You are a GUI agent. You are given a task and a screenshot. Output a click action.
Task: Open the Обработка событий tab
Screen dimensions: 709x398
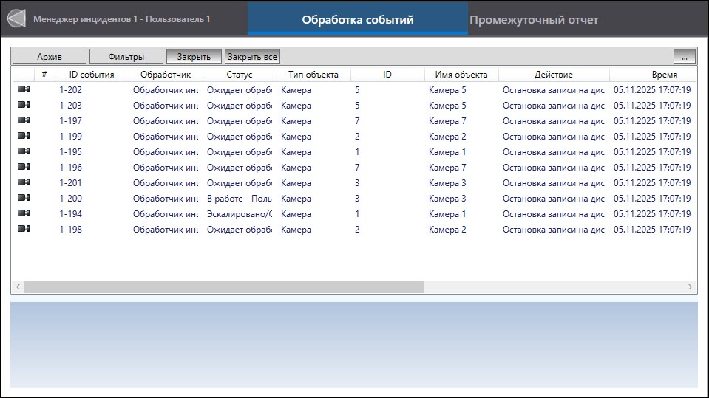[x=358, y=19]
